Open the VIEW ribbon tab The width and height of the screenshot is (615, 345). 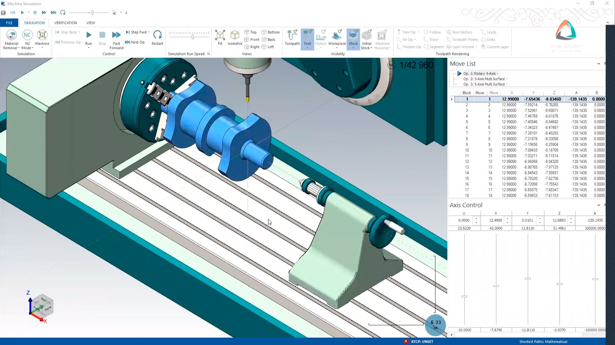[90, 22]
